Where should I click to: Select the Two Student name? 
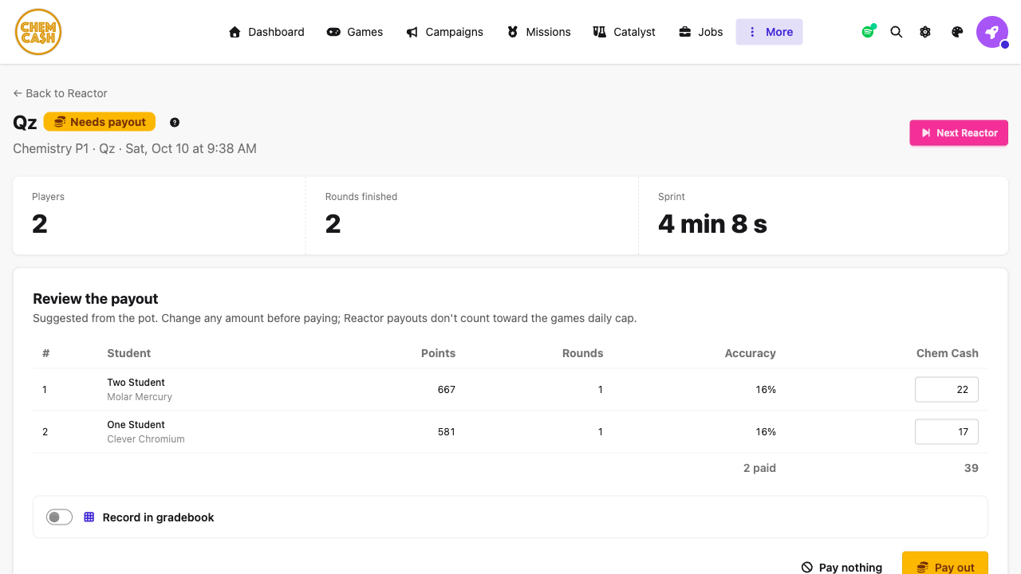tap(136, 383)
